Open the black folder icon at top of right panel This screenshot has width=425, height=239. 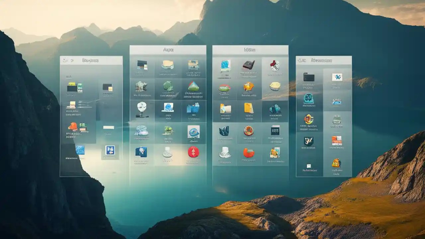click(309, 77)
